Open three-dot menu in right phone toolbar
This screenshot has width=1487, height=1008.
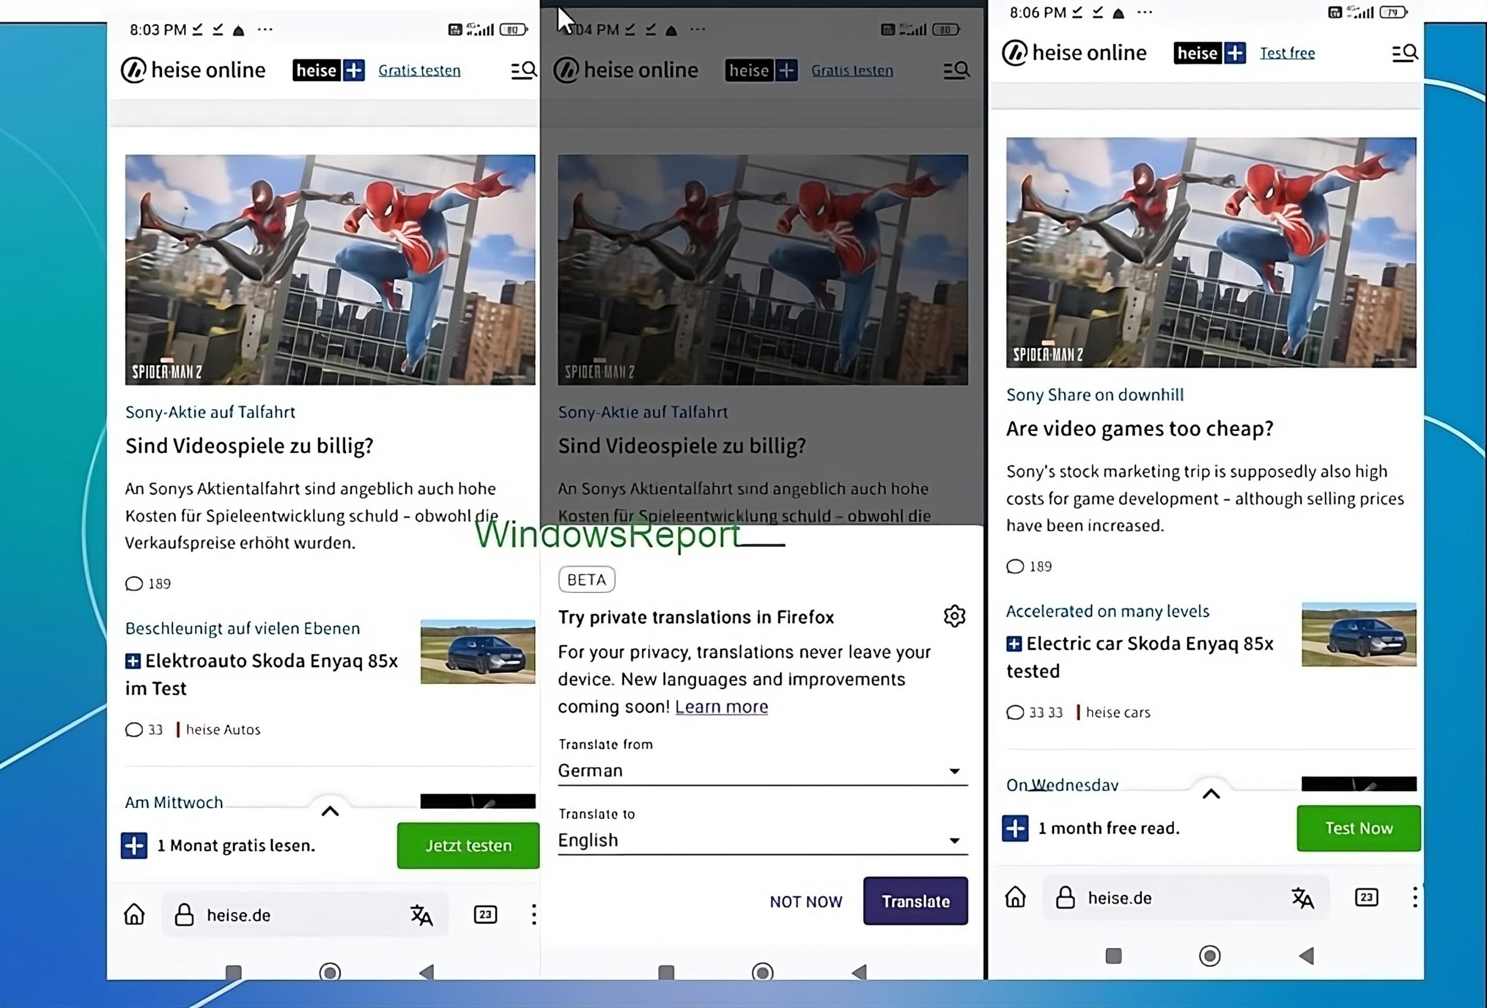(x=1415, y=897)
